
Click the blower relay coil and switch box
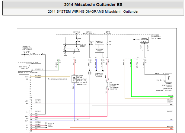(x=71, y=48)
